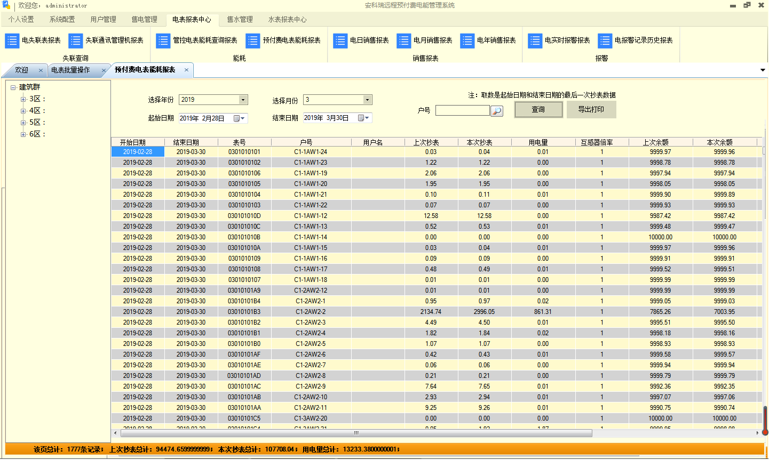The width and height of the screenshot is (769, 460).
Task: Click the 户号 input field
Action: 462,110
